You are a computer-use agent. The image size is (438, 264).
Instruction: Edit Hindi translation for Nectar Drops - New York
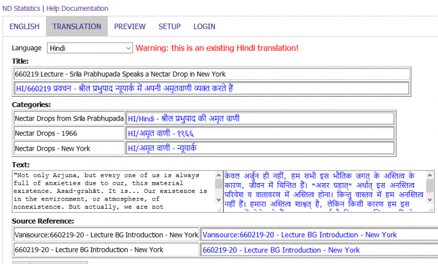(260, 148)
